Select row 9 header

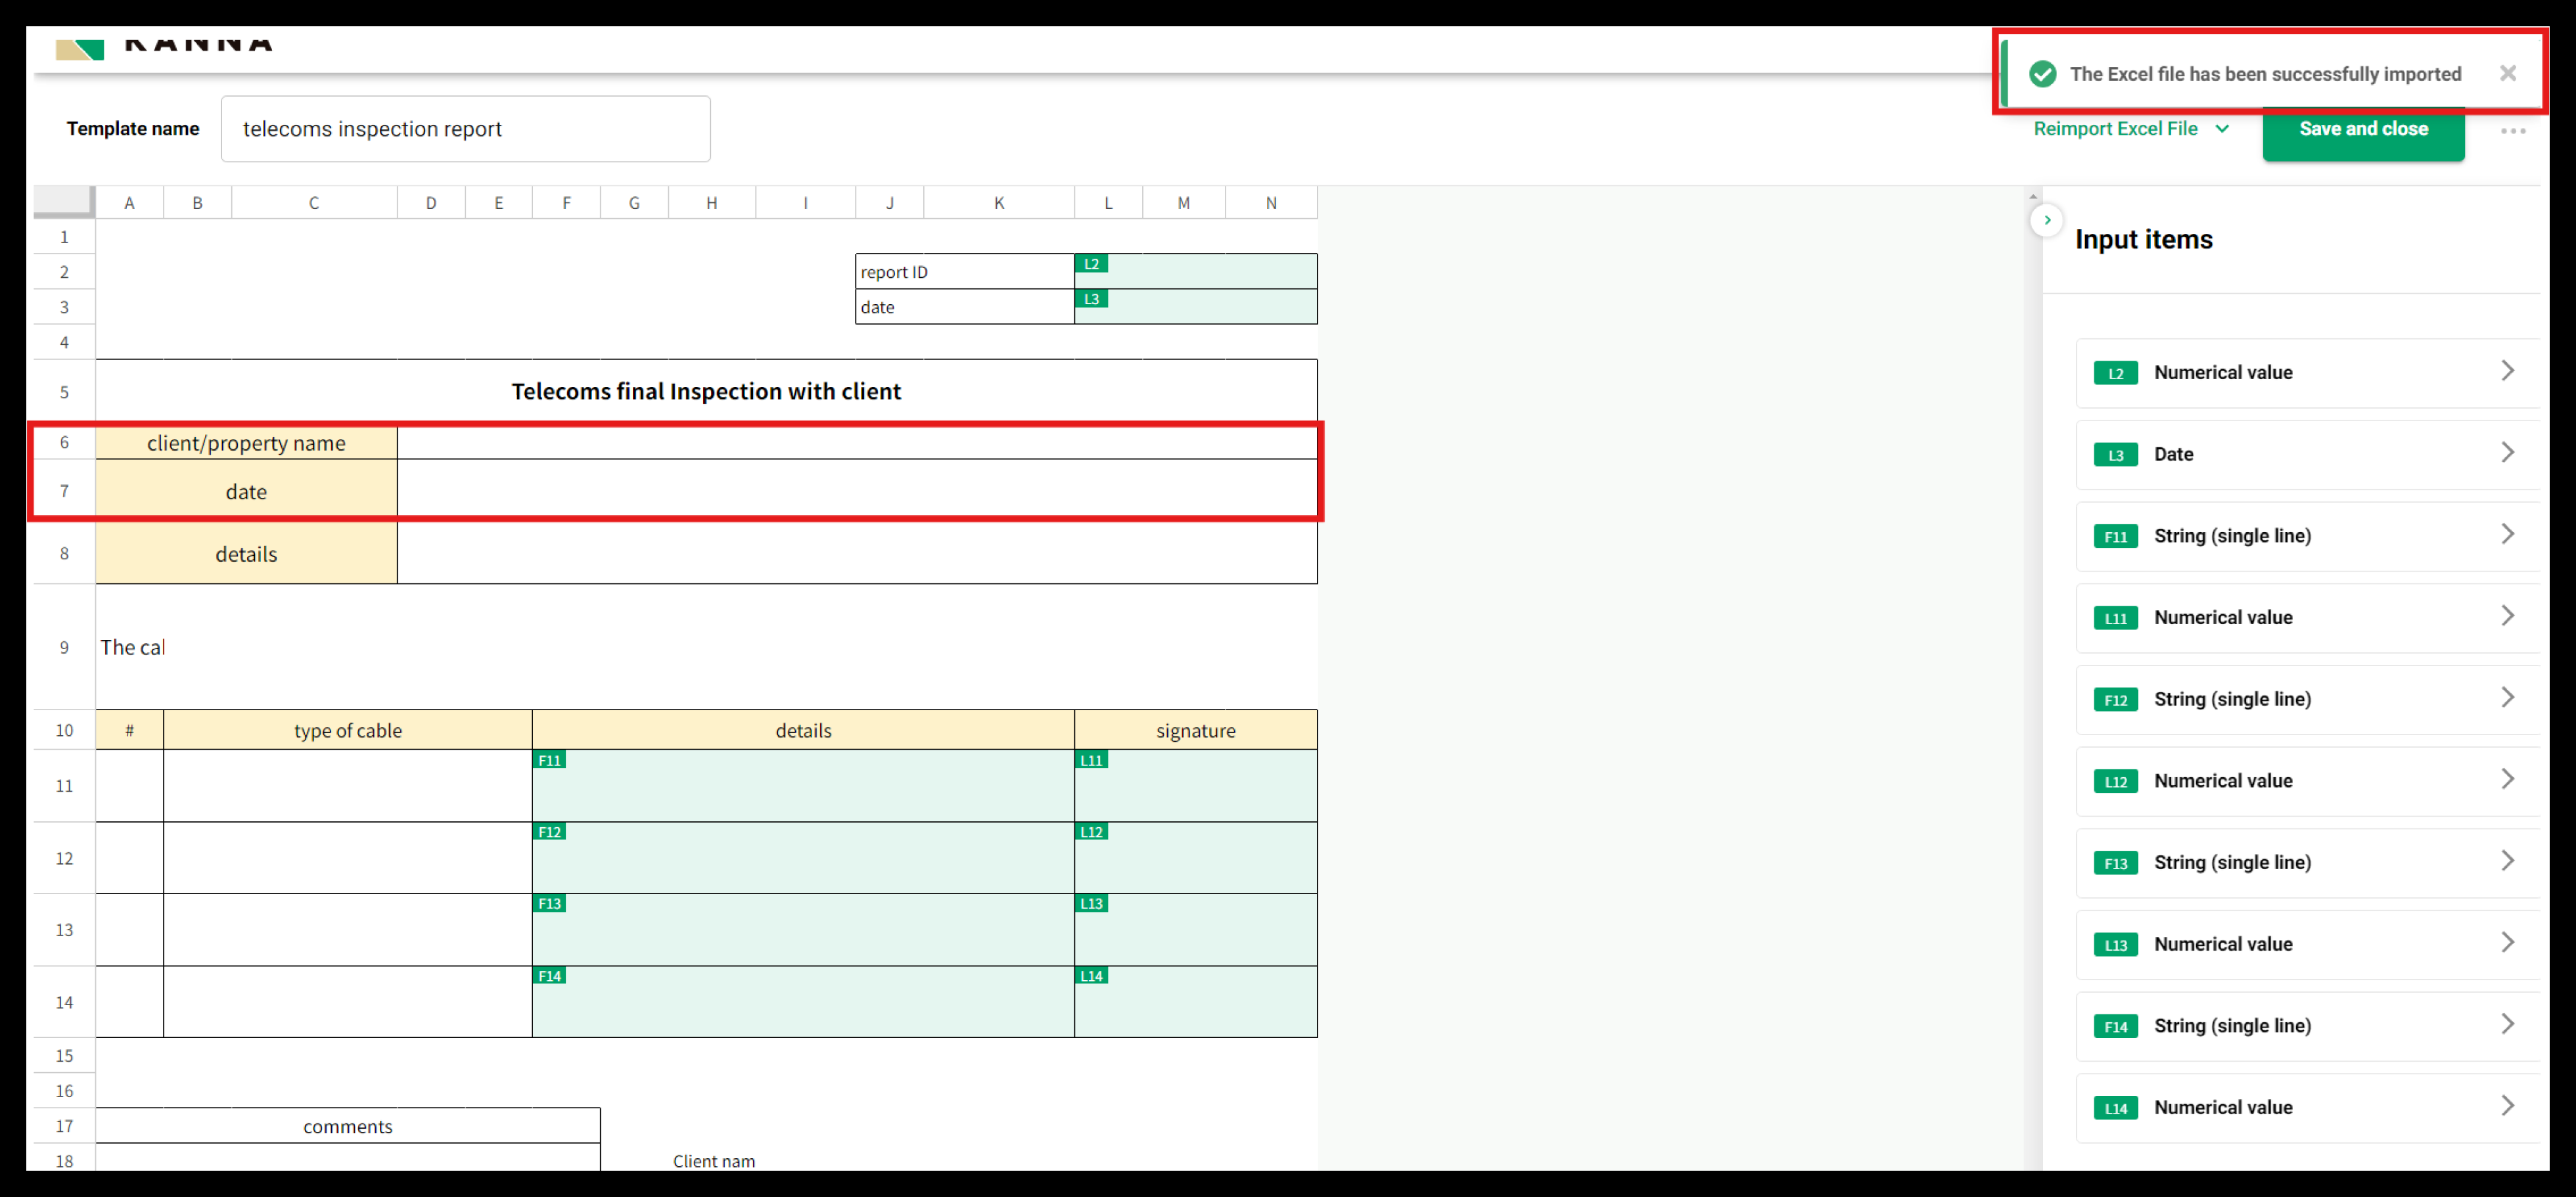point(64,647)
